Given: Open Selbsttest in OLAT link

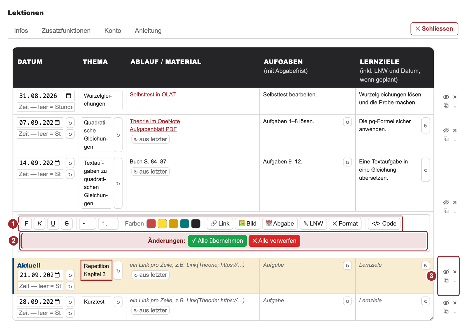Looking at the screenshot, I should 153,95.
